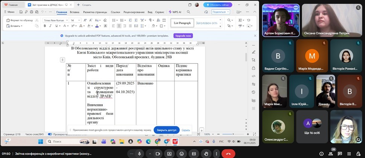Open Meet chat panel icon

340,154
